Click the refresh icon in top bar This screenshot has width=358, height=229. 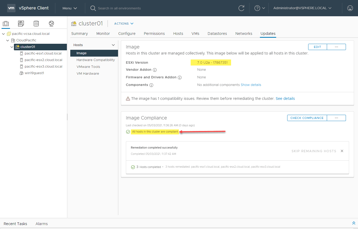[x=241, y=8]
